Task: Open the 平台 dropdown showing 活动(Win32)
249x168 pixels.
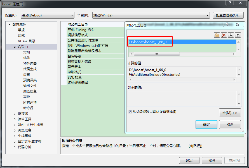Action: [x=151, y=15]
